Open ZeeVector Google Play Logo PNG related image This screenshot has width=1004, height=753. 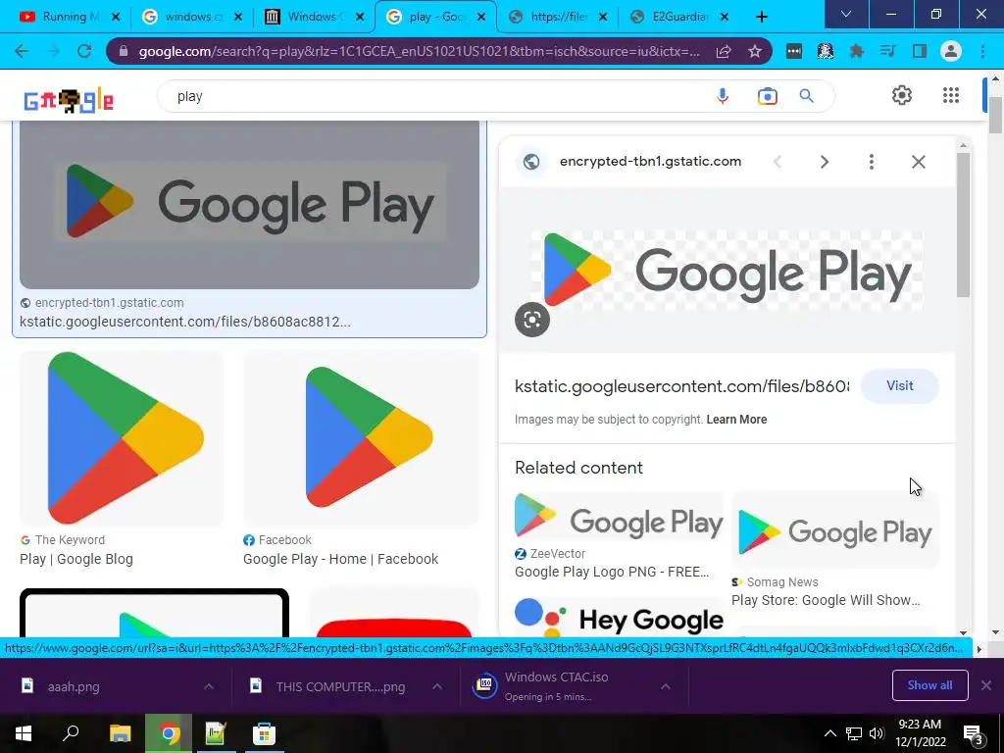coord(619,517)
